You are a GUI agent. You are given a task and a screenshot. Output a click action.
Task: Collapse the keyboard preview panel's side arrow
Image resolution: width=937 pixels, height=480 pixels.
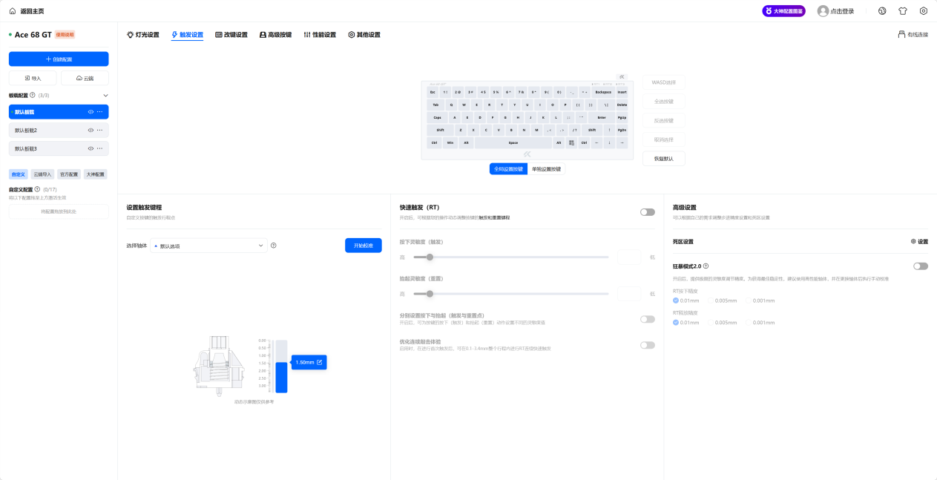(622, 76)
